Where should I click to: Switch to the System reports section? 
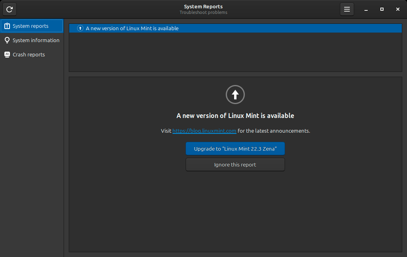(x=31, y=26)
